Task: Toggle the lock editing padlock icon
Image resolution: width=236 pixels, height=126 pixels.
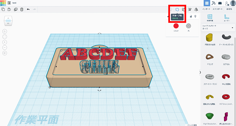Action: click(x=191, y=16)
